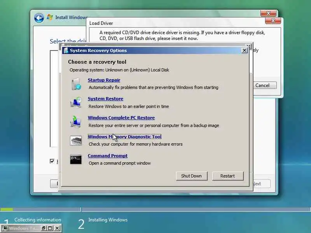Viewport: 311px width, 233px height.
Task: Click the back arrow in Install Windows
Action: click(39, 18)
